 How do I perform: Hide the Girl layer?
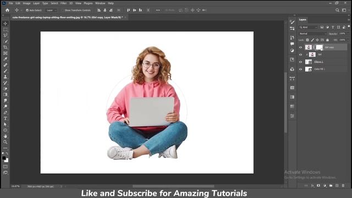tap(301, 54)
